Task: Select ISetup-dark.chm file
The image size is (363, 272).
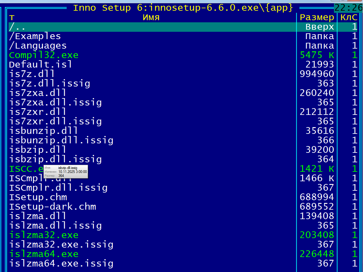Action: pos(53,207)
